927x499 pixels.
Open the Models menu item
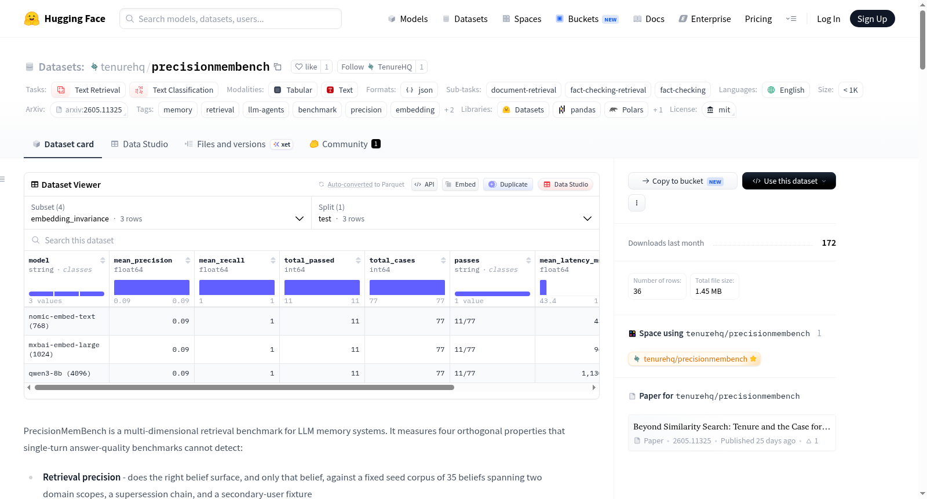tap(407, 19)
